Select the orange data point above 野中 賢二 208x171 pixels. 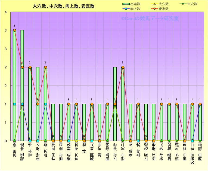coord(123,67)
